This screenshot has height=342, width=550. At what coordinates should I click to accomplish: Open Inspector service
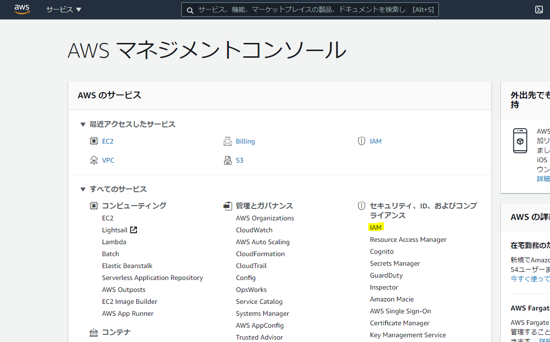(x=384, y=287)
